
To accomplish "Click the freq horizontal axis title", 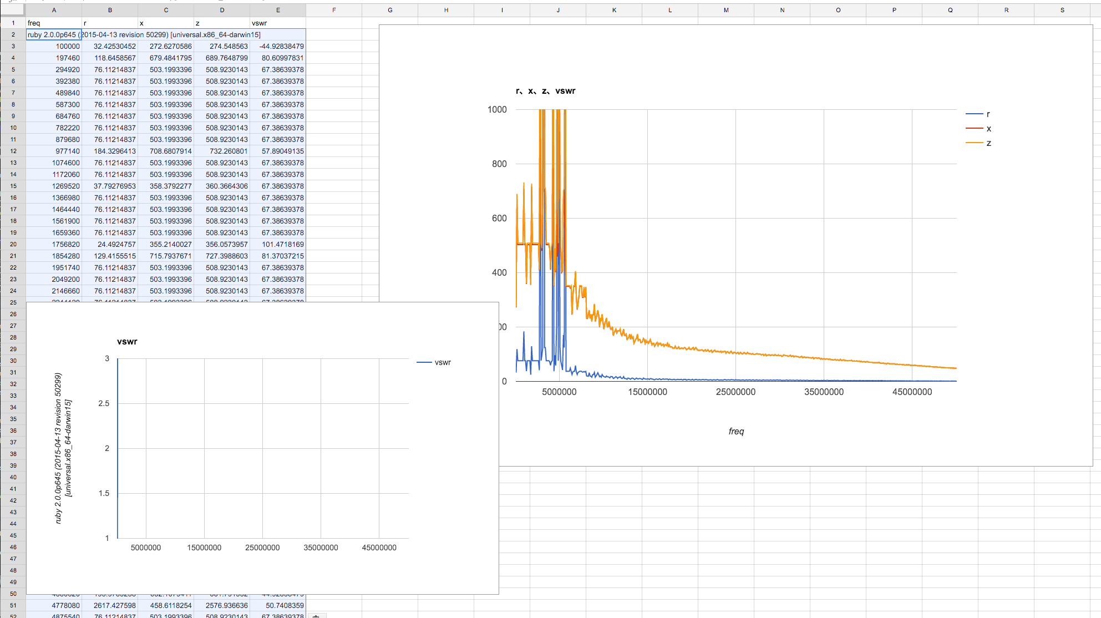I will 736,431.
